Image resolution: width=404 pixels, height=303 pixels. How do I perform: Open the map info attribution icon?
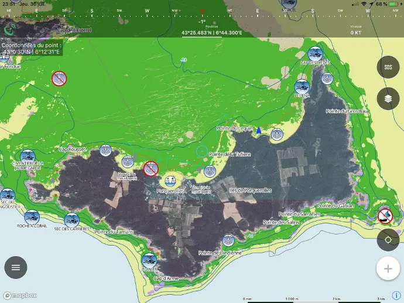[x=396, y=295]
